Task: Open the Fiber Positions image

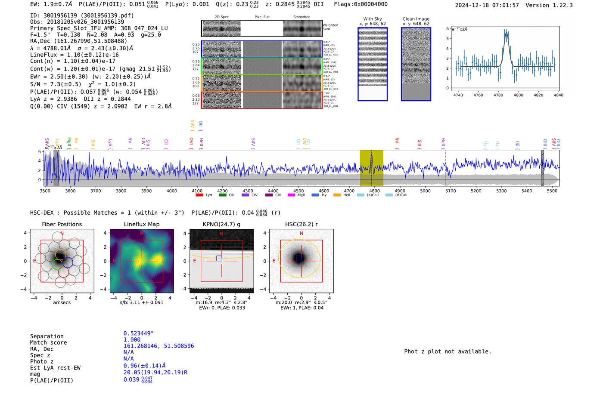Action: tap(62, 261)
